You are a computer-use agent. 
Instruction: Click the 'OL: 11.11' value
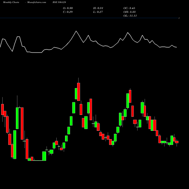pyautogui.click(x=130, y=16)
